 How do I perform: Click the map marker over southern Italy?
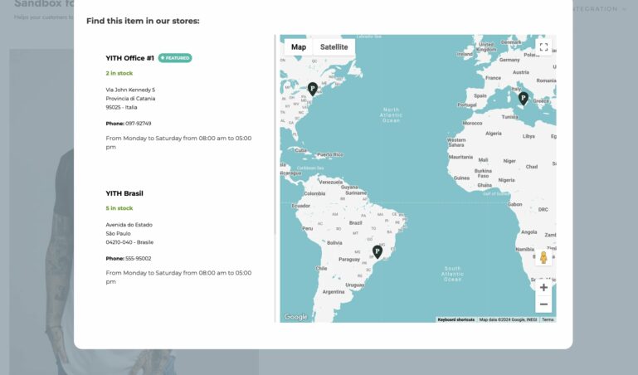(x=524, y=98)
